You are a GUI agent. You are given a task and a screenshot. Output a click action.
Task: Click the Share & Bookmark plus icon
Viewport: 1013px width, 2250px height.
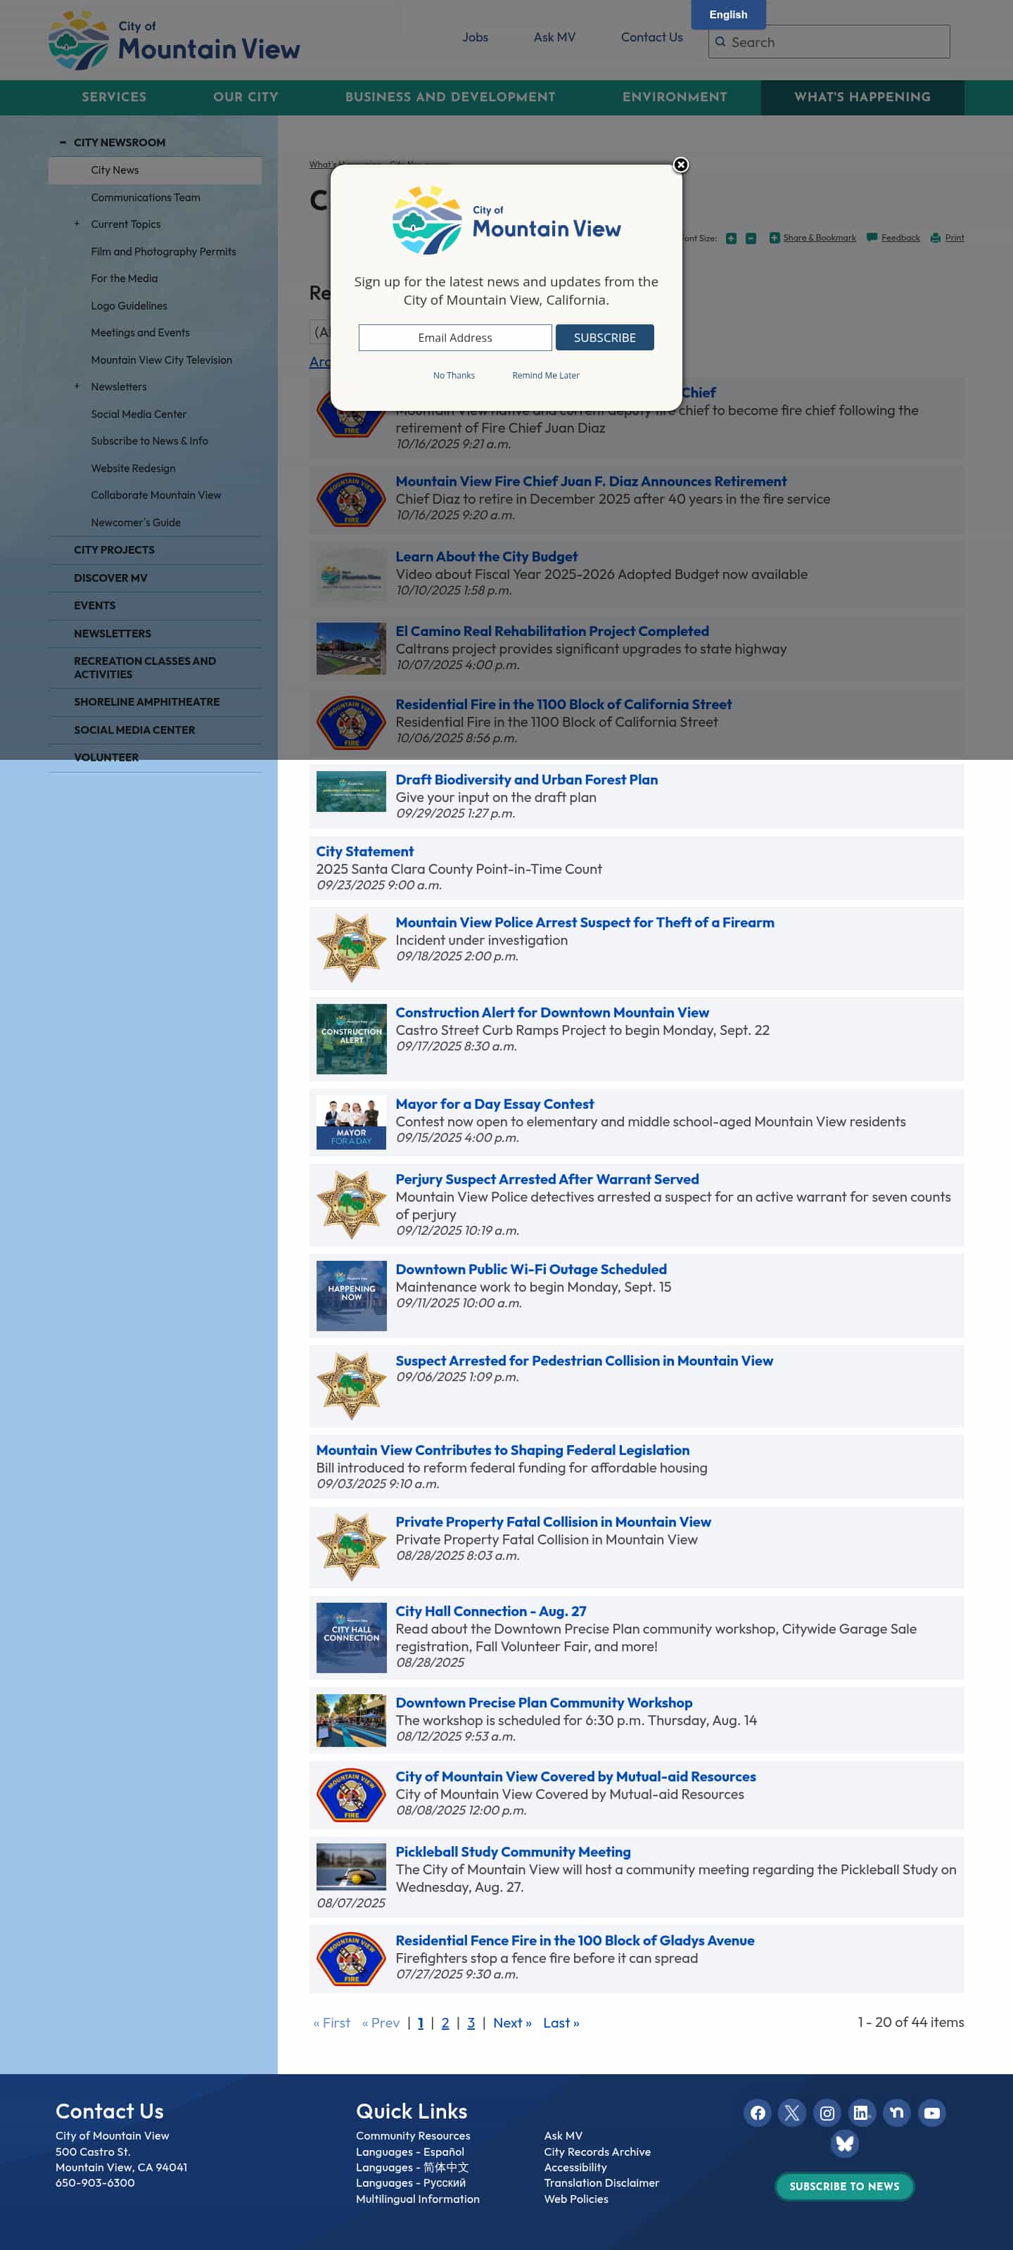click(x=774, y=238)
